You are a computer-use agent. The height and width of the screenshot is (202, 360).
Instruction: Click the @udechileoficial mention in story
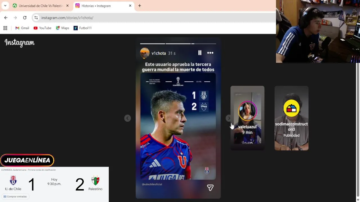click(x=152, y=184)
